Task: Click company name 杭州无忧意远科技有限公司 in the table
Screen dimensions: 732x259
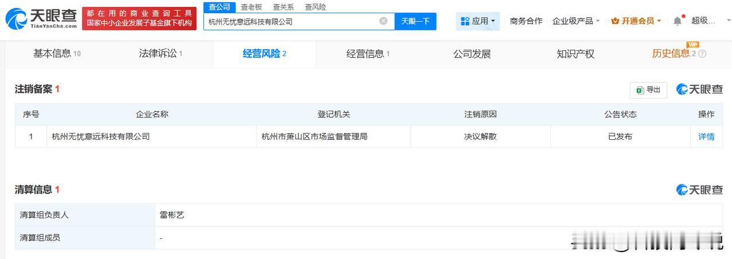Action: pos(101,137)
